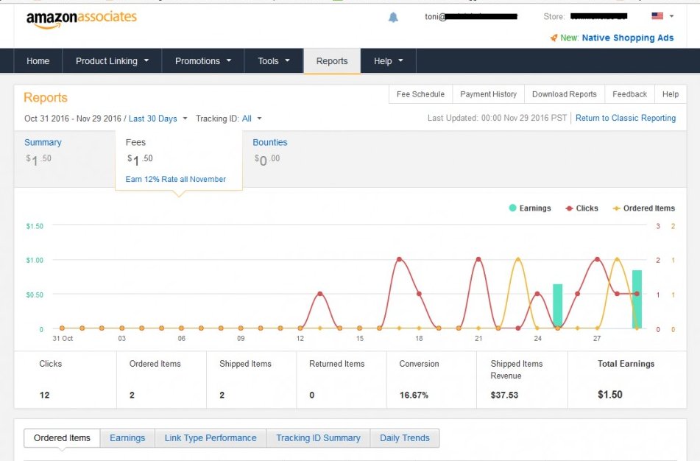700x461 pixels.
Task: Click the Total Earnings $1.50 value
Action: (609, 395)
